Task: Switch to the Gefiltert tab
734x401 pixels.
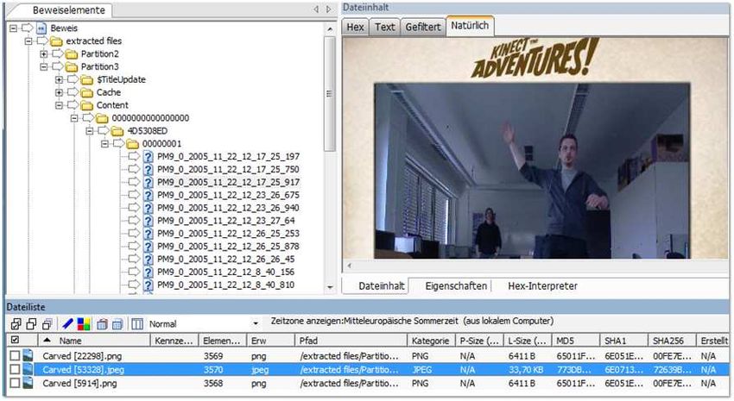Action: coord(423,27)
